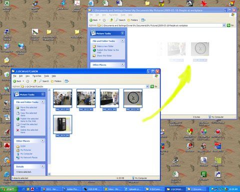Open My Network Places under Other Places
This screenshot has height=192, width=240.
pos(29,157)
